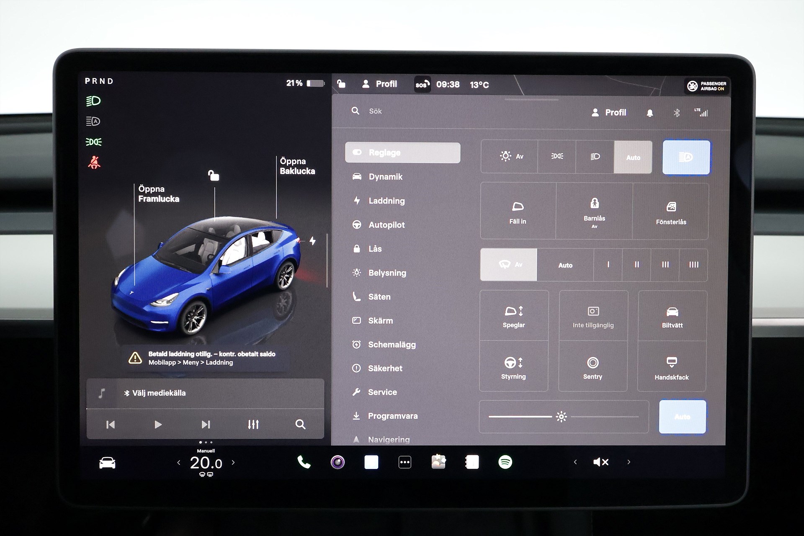
Task: Adjust the display brightness slider
Action: click(561, 416)
